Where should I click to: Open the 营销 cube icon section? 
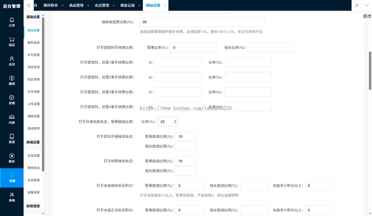tap(12, 100)
